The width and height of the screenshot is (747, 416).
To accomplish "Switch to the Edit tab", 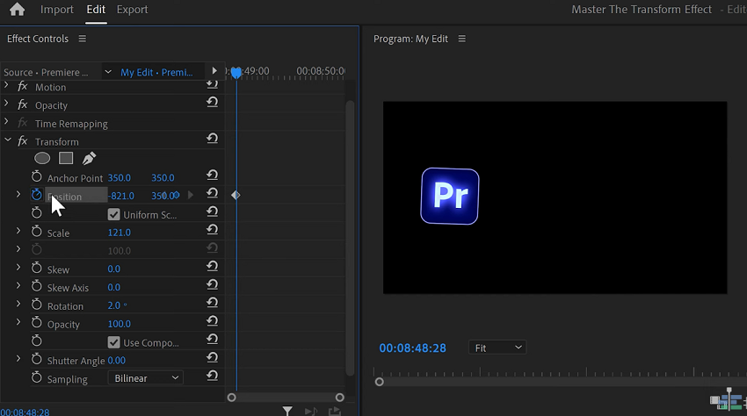I will [96, 10].
